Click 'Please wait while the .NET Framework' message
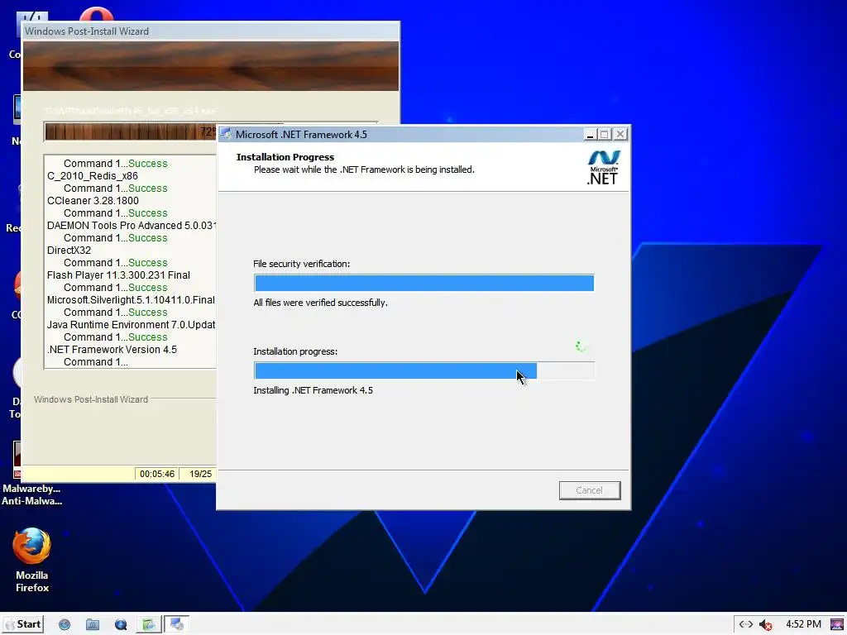 tap(364, 169)
